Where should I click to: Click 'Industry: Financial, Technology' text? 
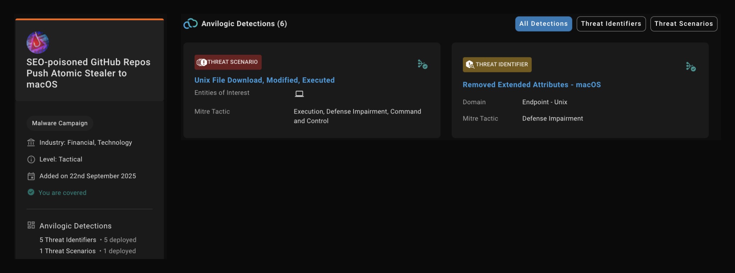pos(86,143)
